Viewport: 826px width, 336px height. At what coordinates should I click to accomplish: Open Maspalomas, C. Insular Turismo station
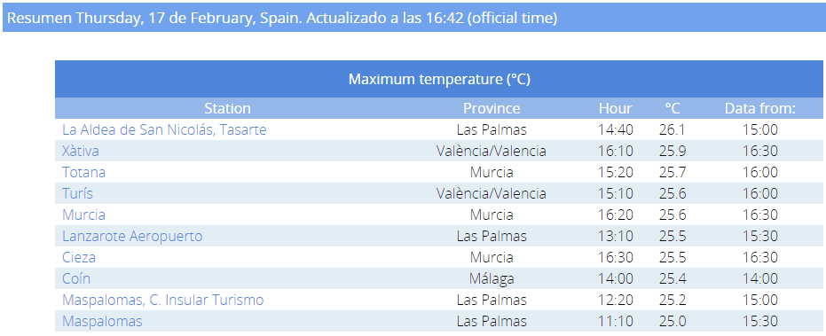[x=162, y=301]
